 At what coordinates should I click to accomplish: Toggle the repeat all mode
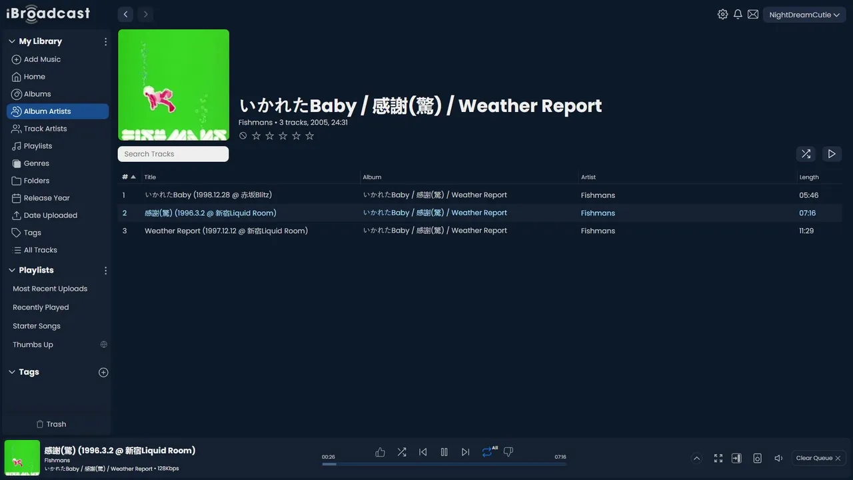click(488, 451)
